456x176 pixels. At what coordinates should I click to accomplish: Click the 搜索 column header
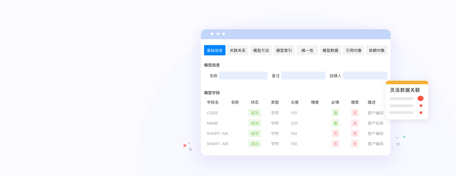[355, 102]
